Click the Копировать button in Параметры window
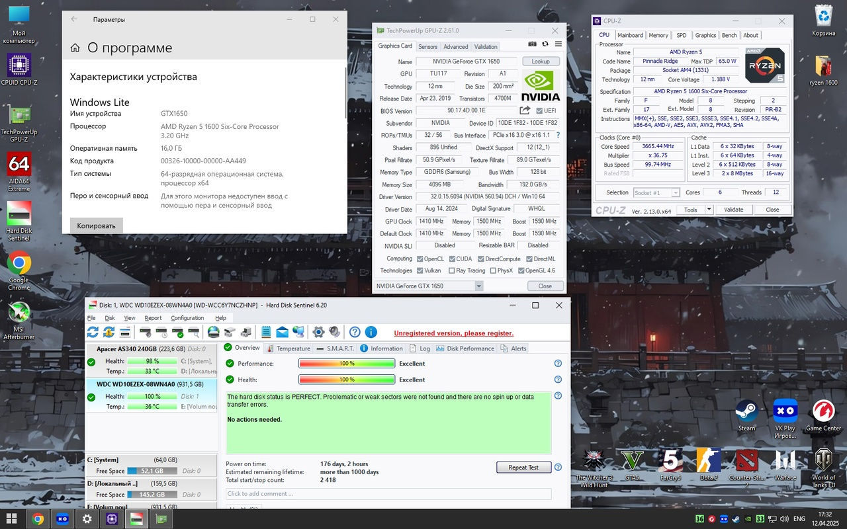This screenshot has height=529, width=847. pyautogui.click(x=96, y=225)
